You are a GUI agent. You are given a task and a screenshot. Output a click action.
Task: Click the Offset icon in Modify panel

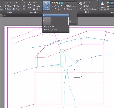point(24,9)
